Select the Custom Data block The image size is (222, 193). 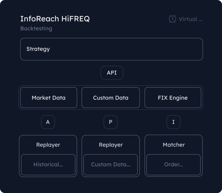(x=111, y=98)
